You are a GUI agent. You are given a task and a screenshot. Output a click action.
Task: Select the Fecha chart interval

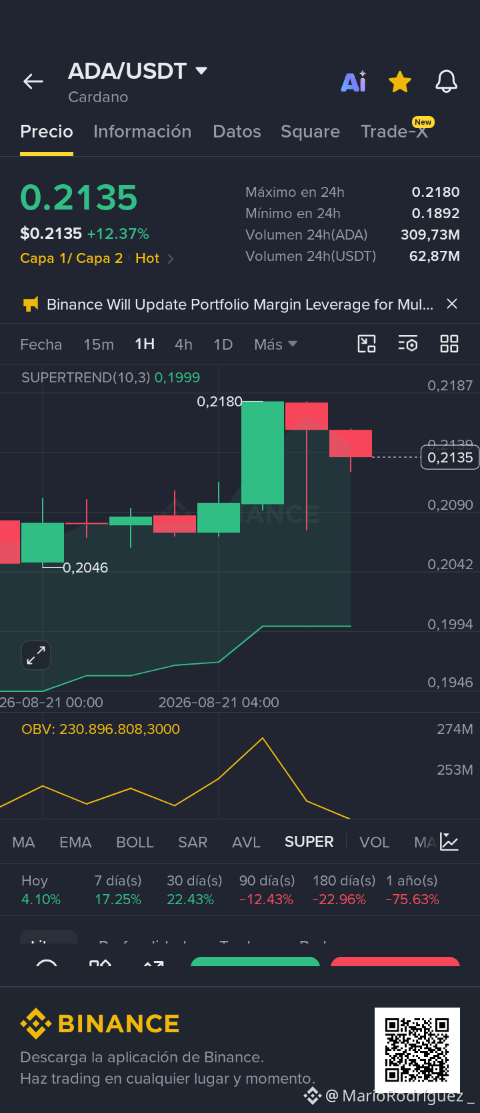41,344
